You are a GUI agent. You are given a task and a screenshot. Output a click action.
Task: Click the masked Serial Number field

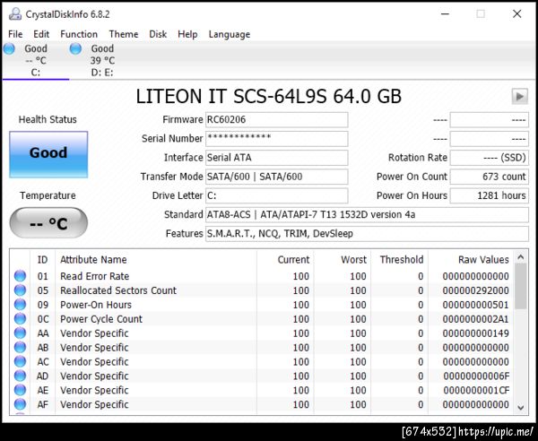click(x=276, y=139)
